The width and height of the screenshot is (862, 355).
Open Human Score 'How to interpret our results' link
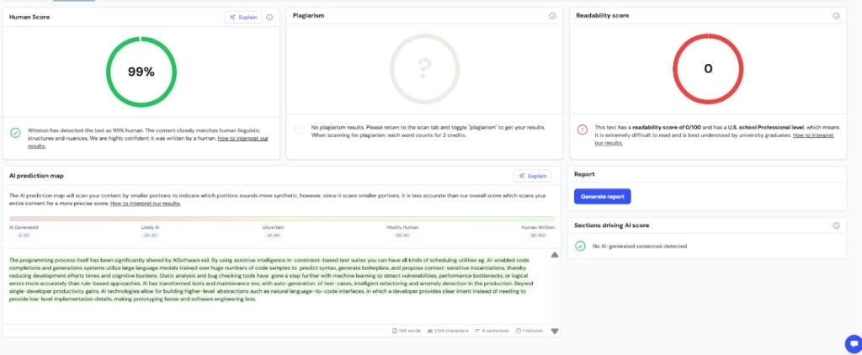[242, 138]
